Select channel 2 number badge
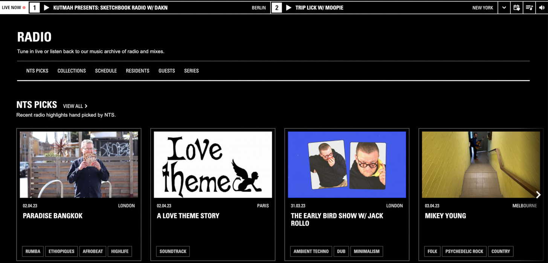Screen dimensions: 548x263 coord(277,8)
